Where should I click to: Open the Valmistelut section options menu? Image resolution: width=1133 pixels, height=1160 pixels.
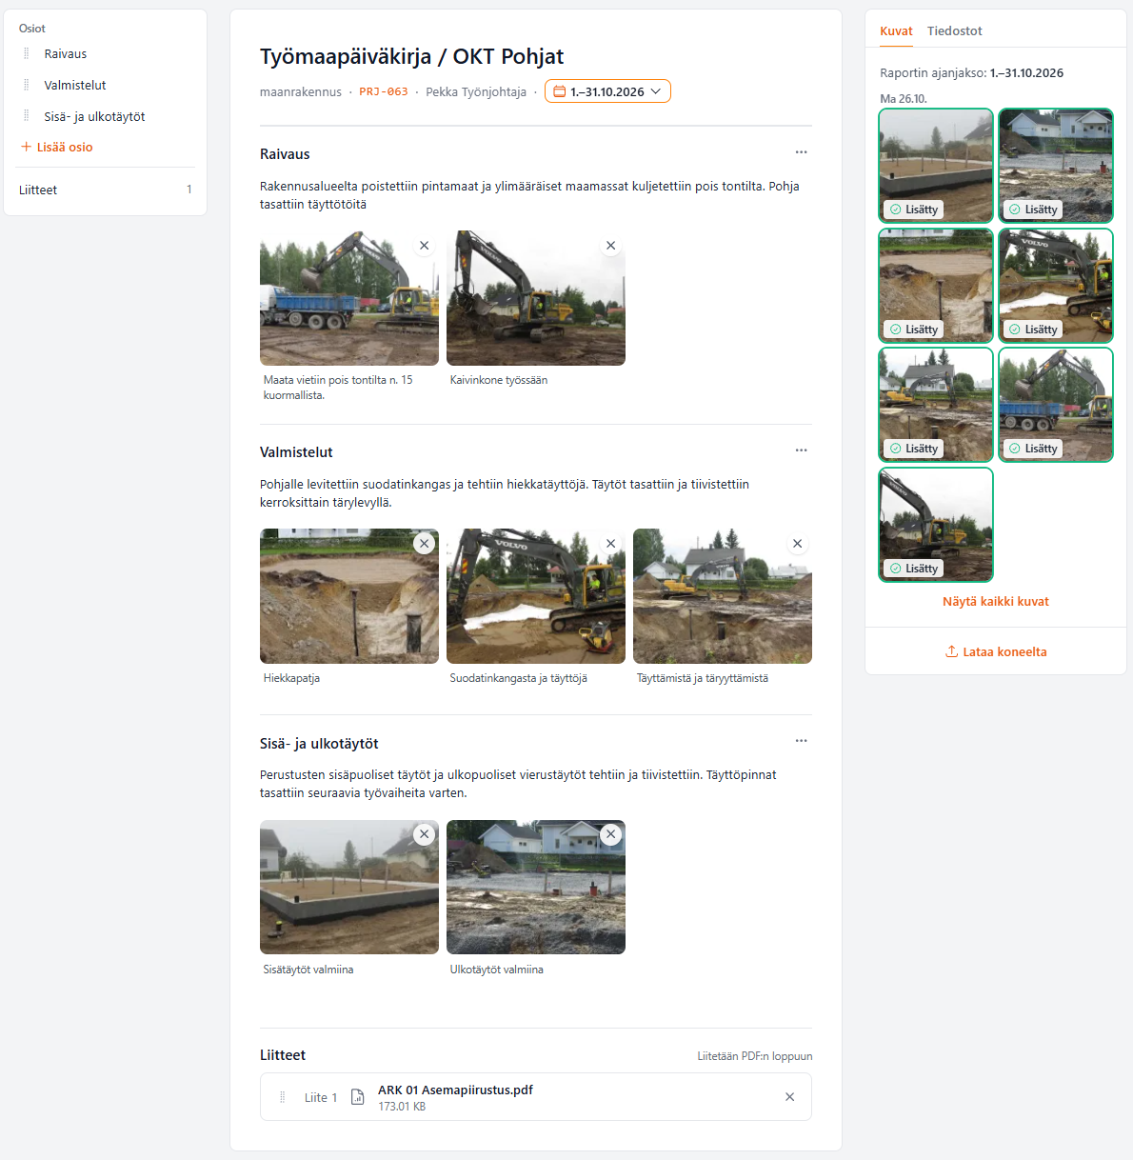coord(801,450)
